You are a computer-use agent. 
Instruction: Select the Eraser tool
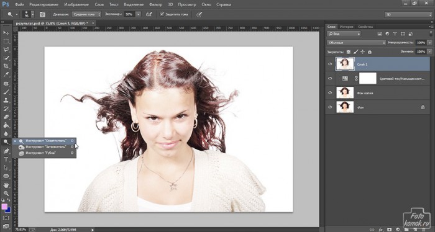pyautogui.click(x=6, y=117)
